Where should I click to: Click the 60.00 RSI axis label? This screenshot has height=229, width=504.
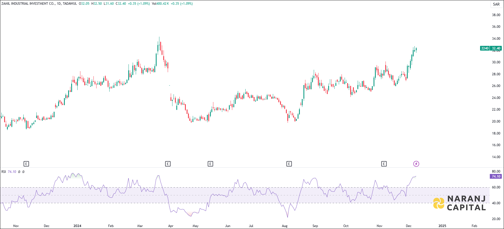click(x=496, y=187)
